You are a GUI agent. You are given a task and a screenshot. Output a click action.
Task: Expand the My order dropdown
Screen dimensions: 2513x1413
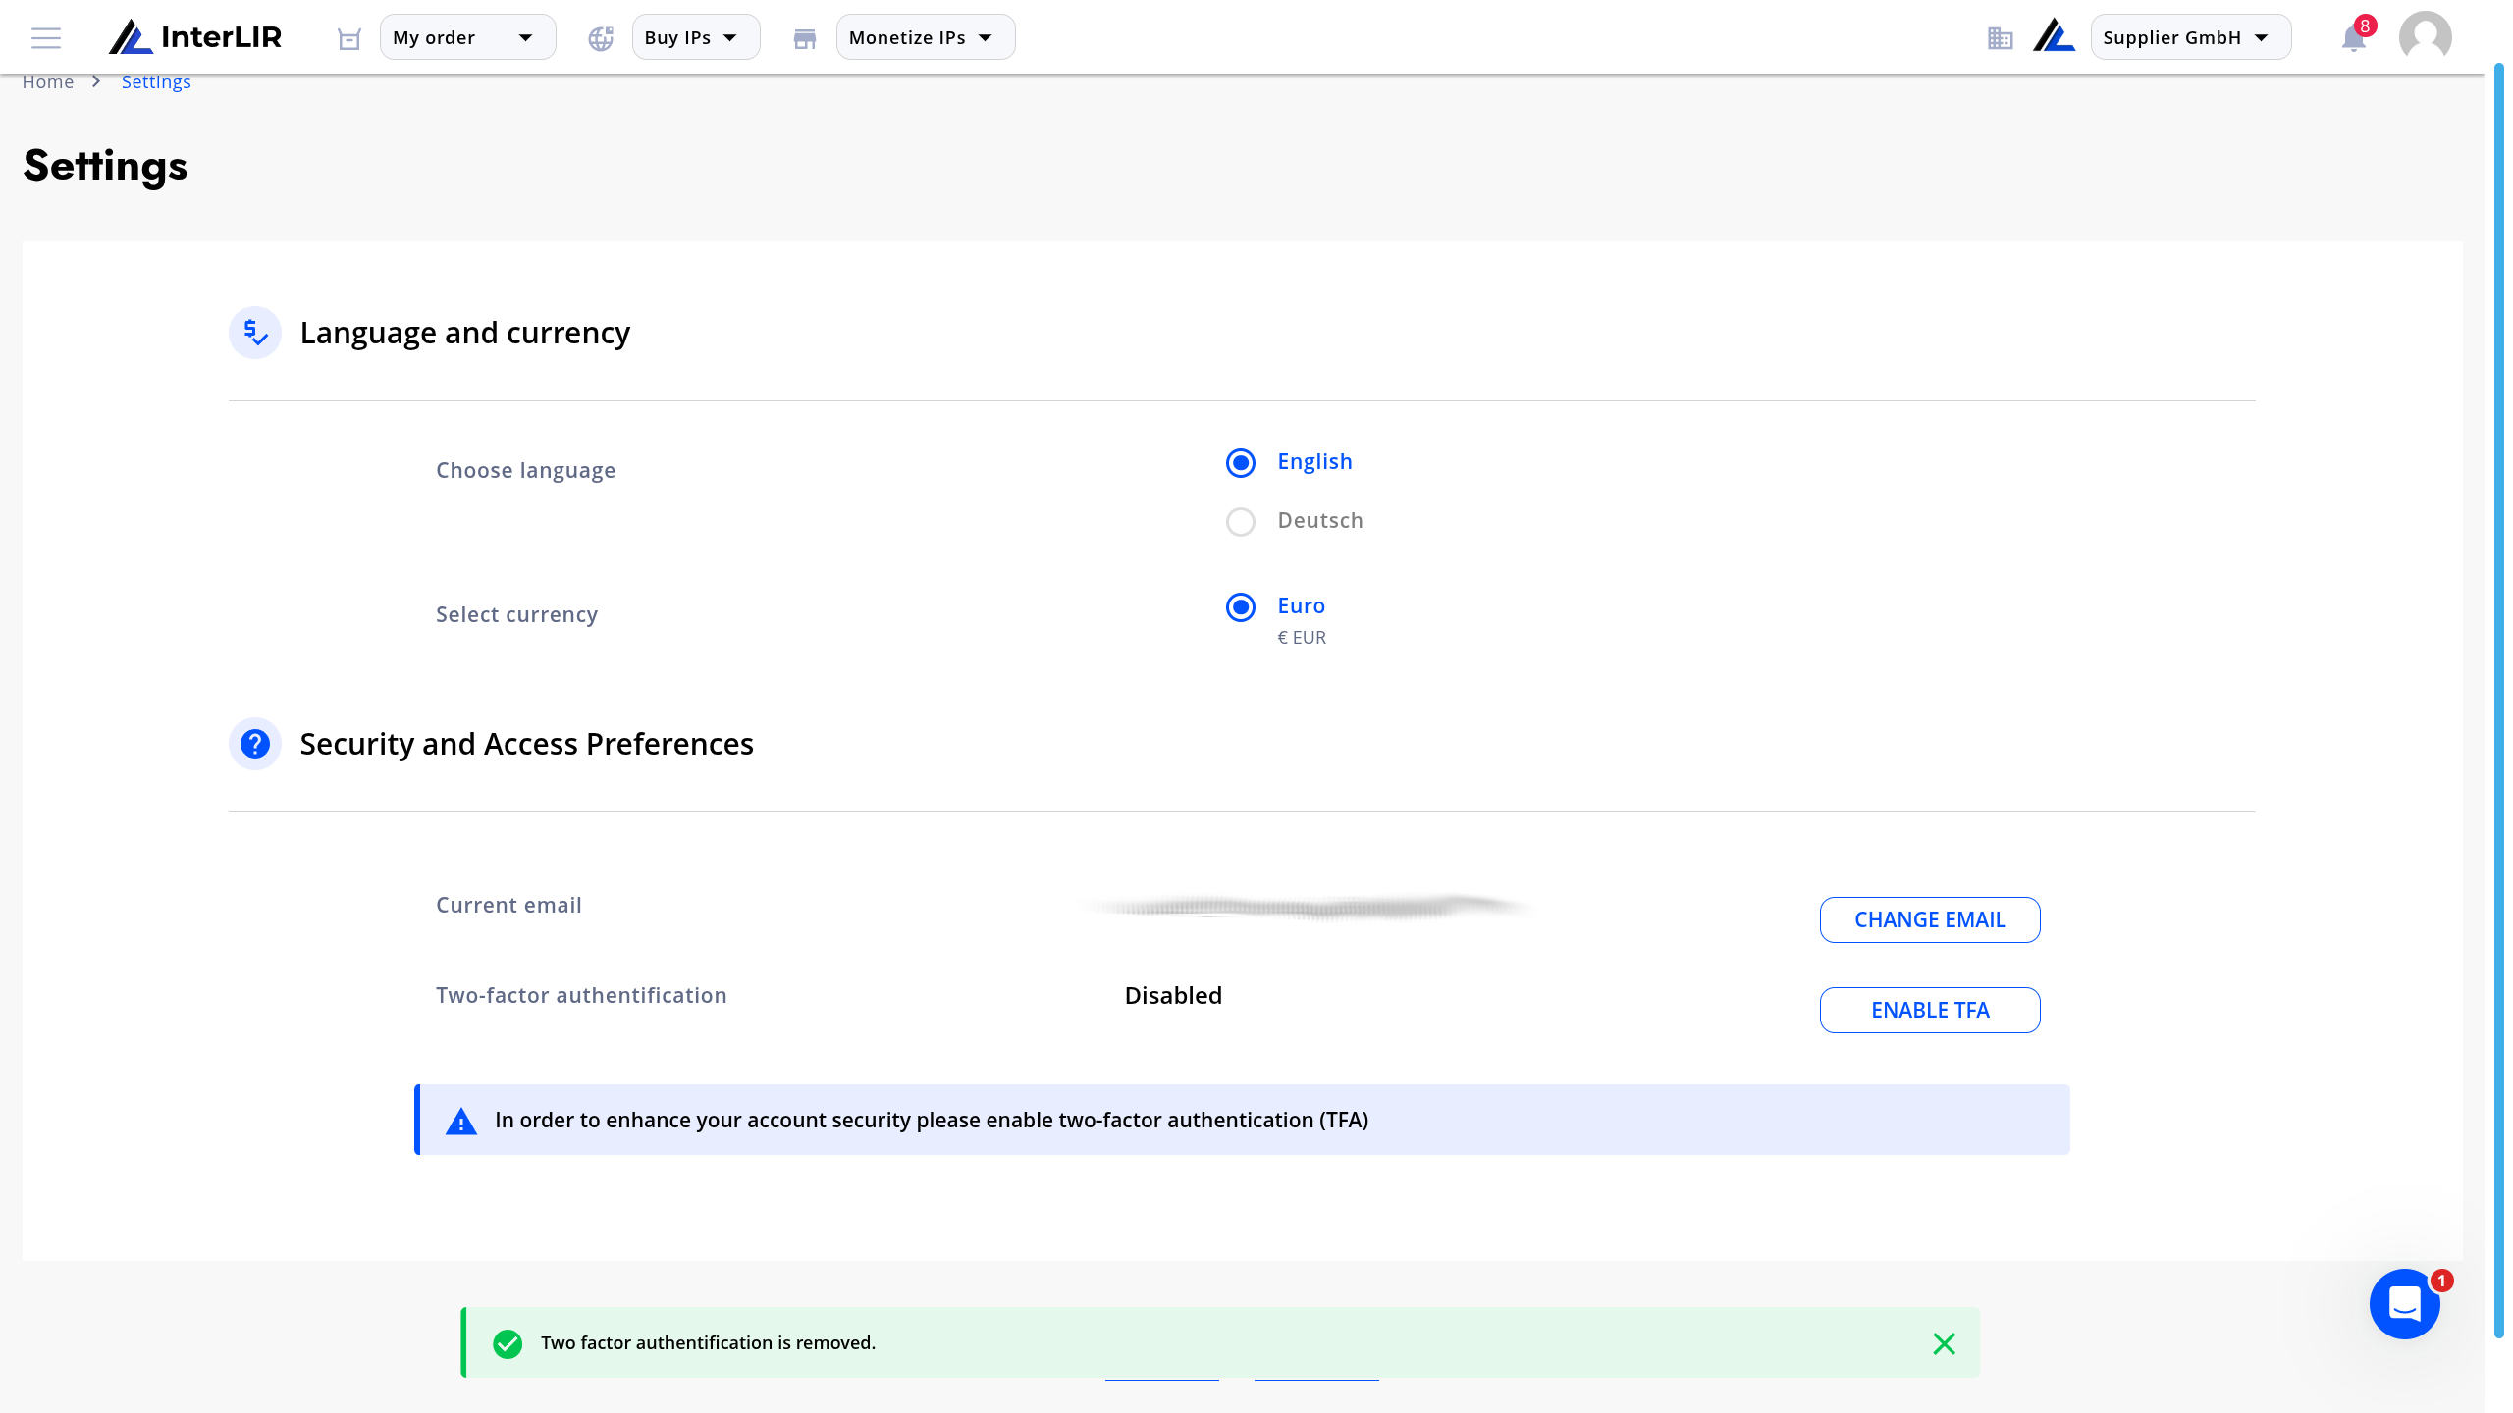coord(467,37)
